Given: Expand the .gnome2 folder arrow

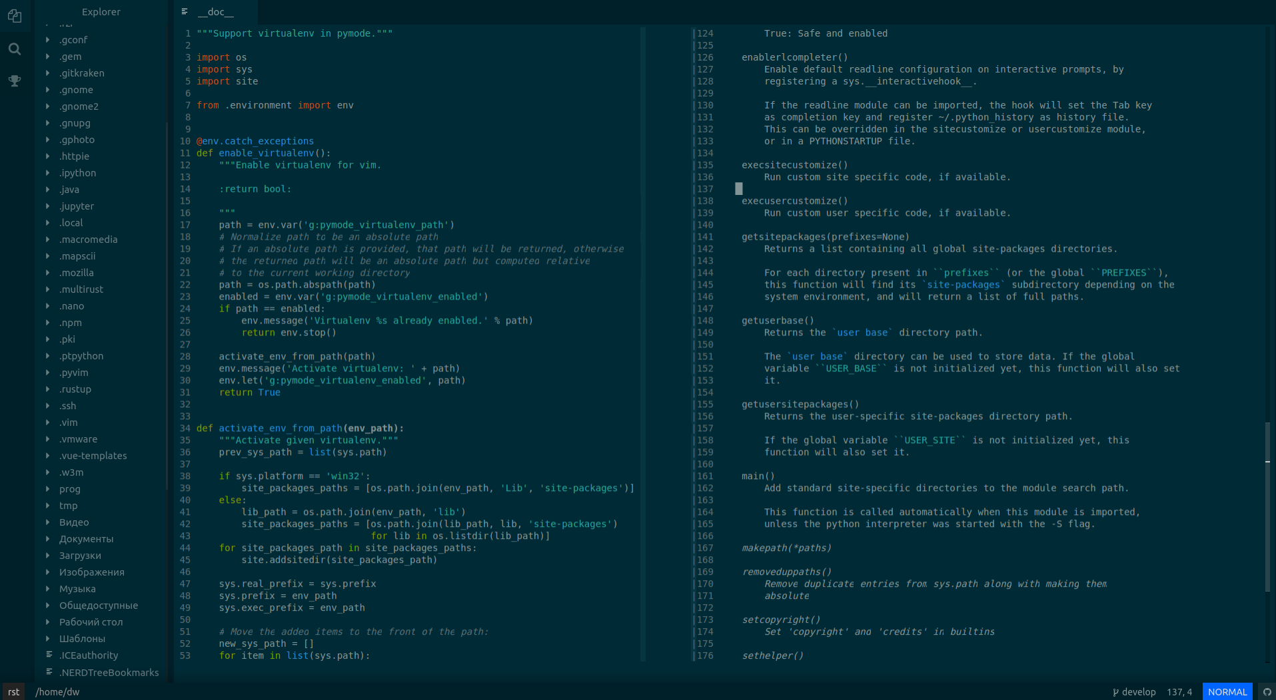Looking at the screenshot, I should pyautogui.click(x=47, y=106).
